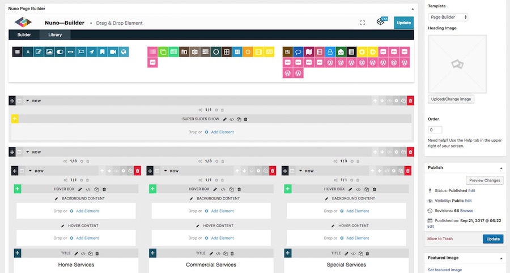Open code view for Super Slides Show
510x273 pixels.
tap(232, 119)
